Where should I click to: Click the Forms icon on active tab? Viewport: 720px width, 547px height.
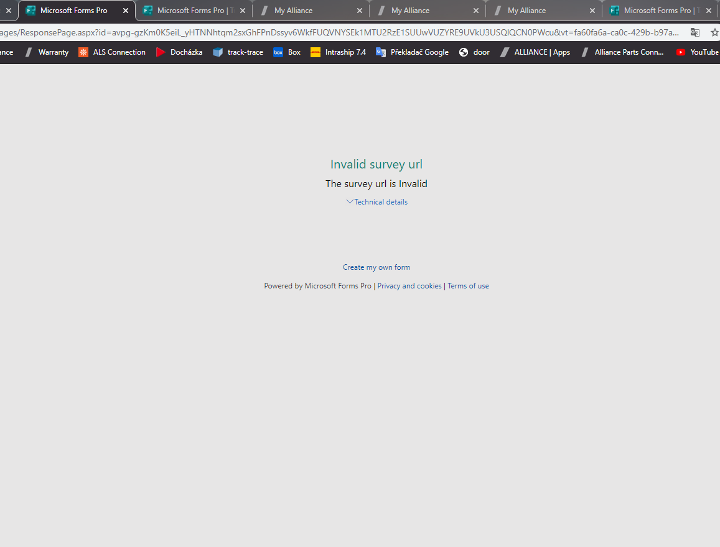click(30, 11)
